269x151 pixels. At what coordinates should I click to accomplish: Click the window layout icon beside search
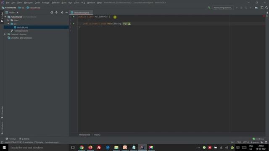[x=262, y=8]
